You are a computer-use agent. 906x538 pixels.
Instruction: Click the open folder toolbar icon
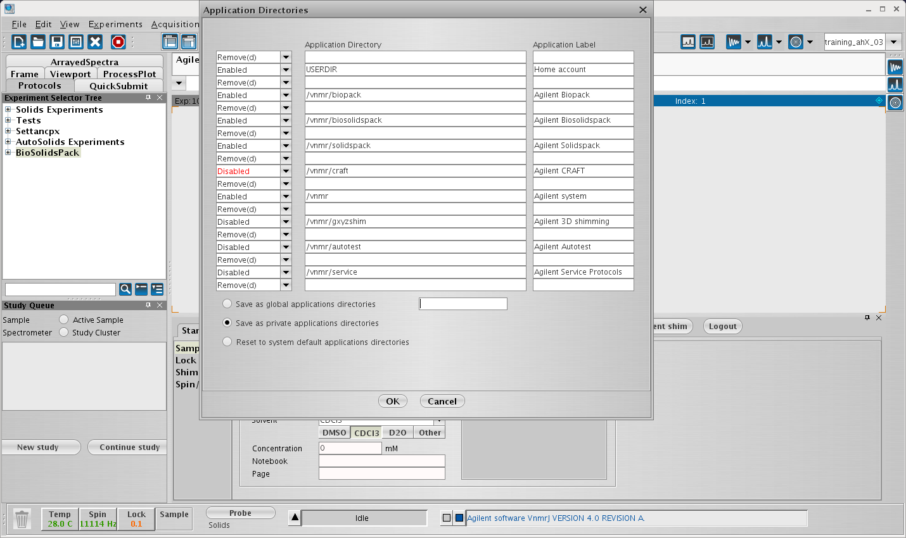click(x=38, y=42)
